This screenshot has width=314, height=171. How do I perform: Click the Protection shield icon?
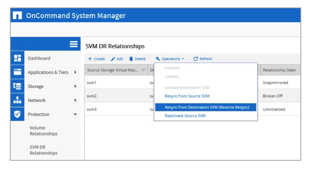[x=17, y=114]
